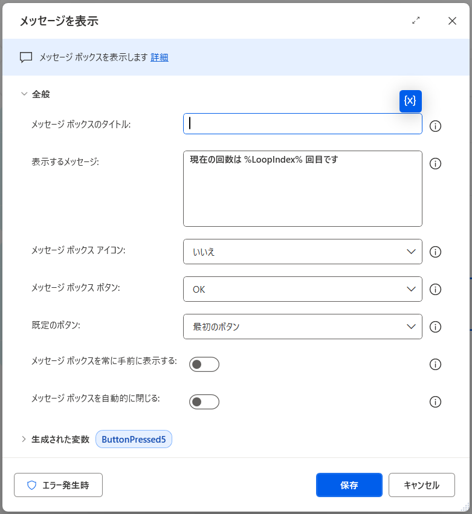Click the キャンセル button

[x=421, y=485]
